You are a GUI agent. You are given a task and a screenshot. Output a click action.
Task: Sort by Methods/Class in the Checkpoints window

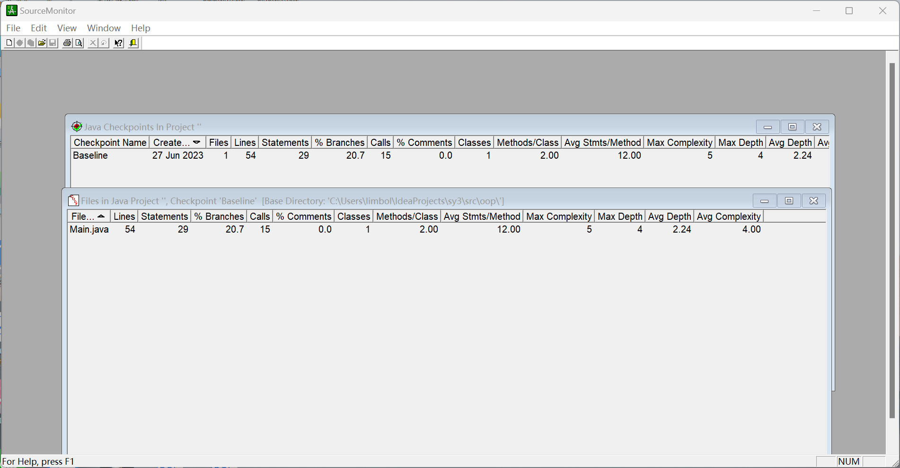coord(528,143)
